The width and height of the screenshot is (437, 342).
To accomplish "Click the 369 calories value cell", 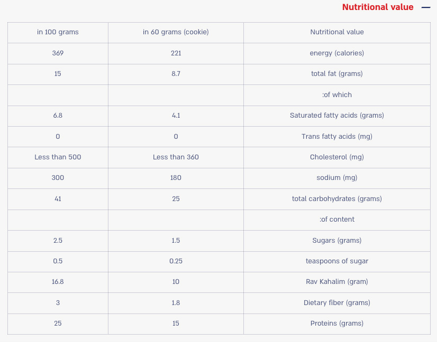I will coord(58,53).
